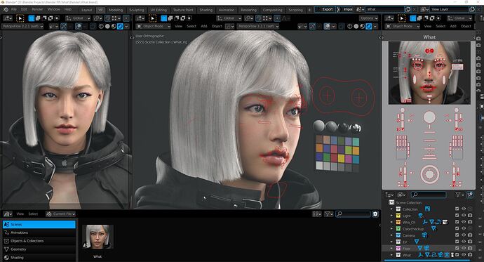Open the Current File library dropdown
Image resolution: width=484 pixels, height=262 pixels.
[60, 214]
